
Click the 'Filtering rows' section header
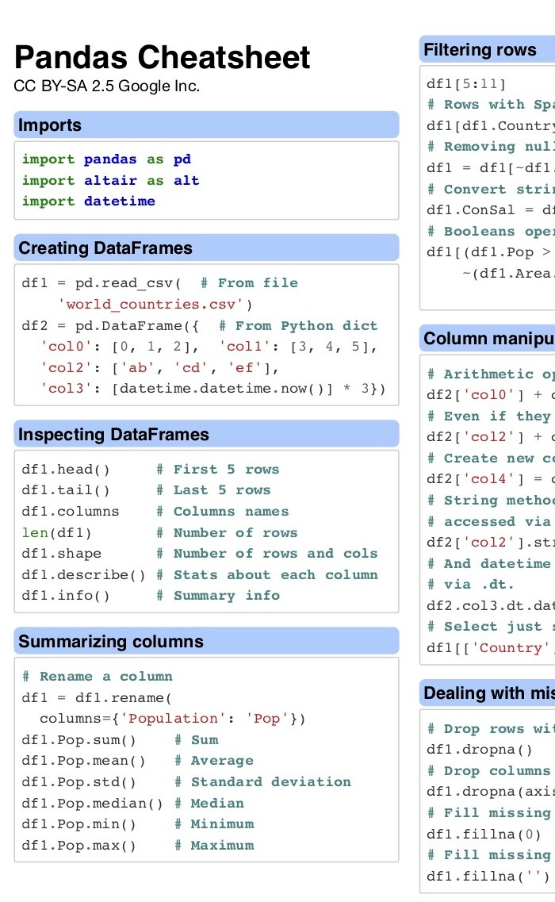(487, 49)
